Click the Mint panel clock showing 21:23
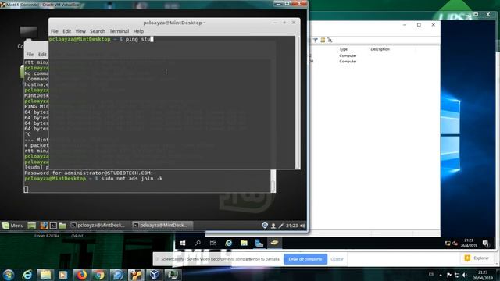The height and width of the screenshot is (281, 500). [x=291, y=226]
